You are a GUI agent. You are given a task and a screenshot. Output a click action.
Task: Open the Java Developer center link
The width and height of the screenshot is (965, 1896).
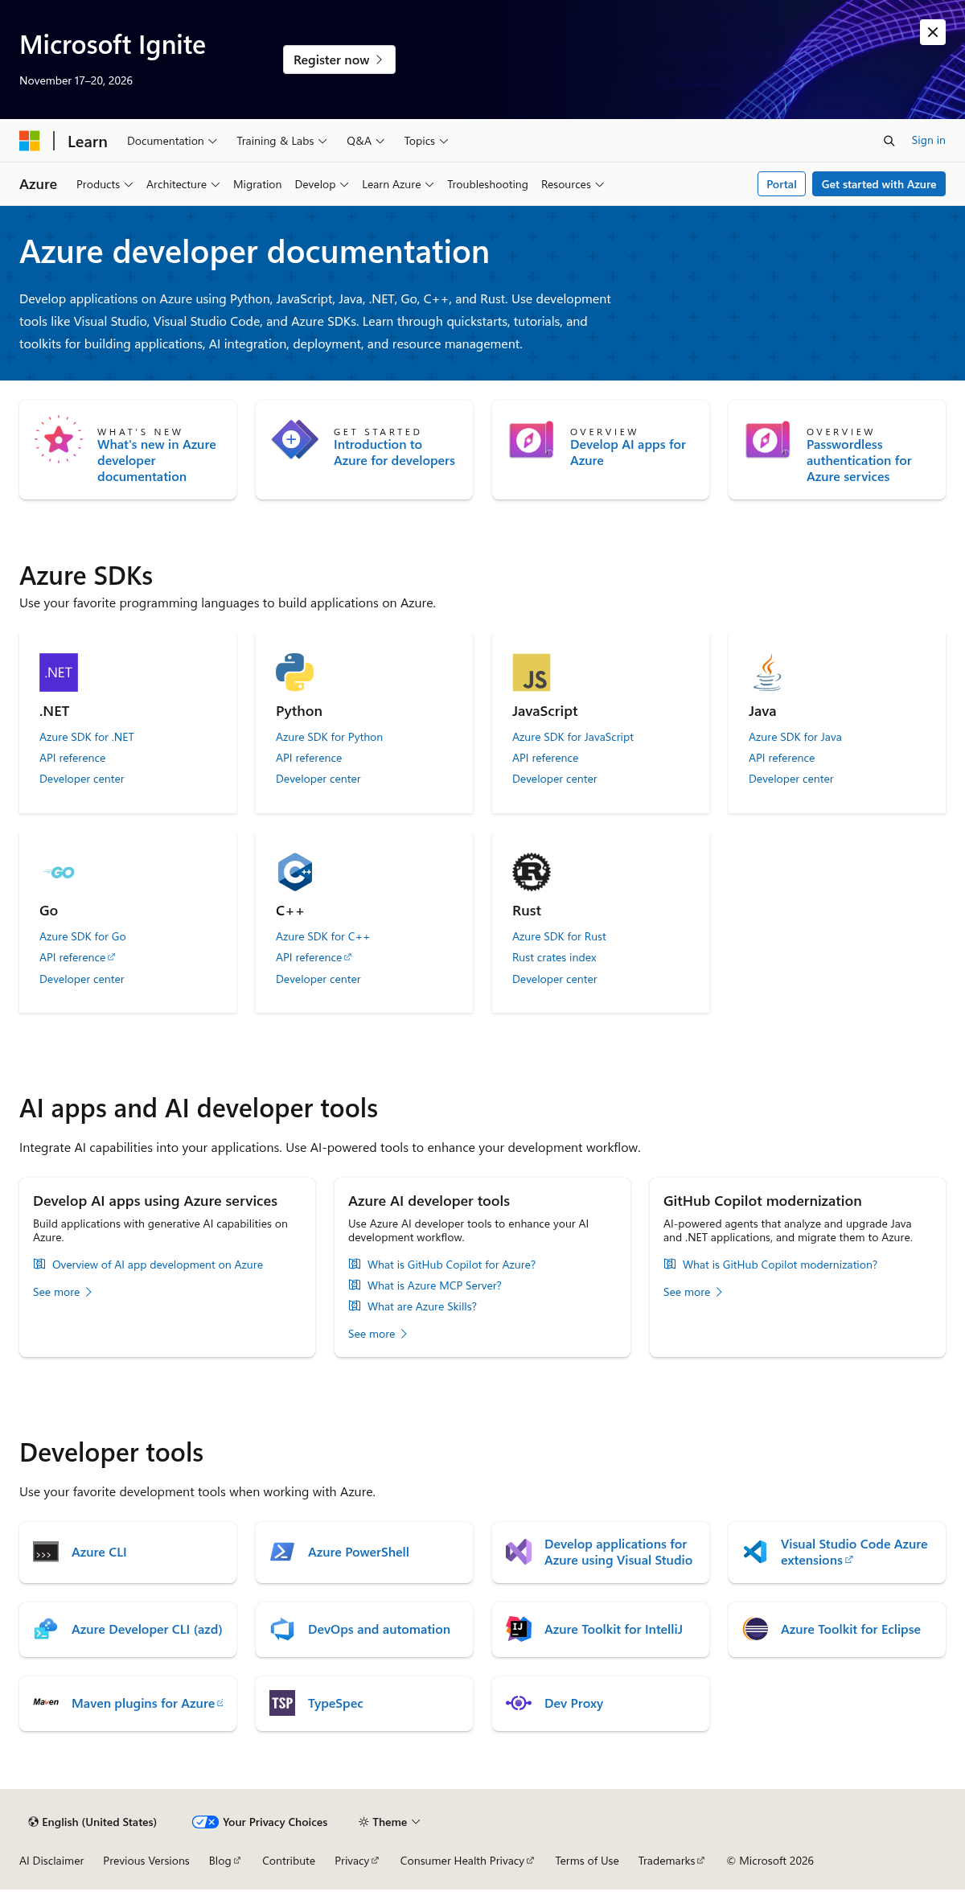pyautogui.click(x=790, y=779)
